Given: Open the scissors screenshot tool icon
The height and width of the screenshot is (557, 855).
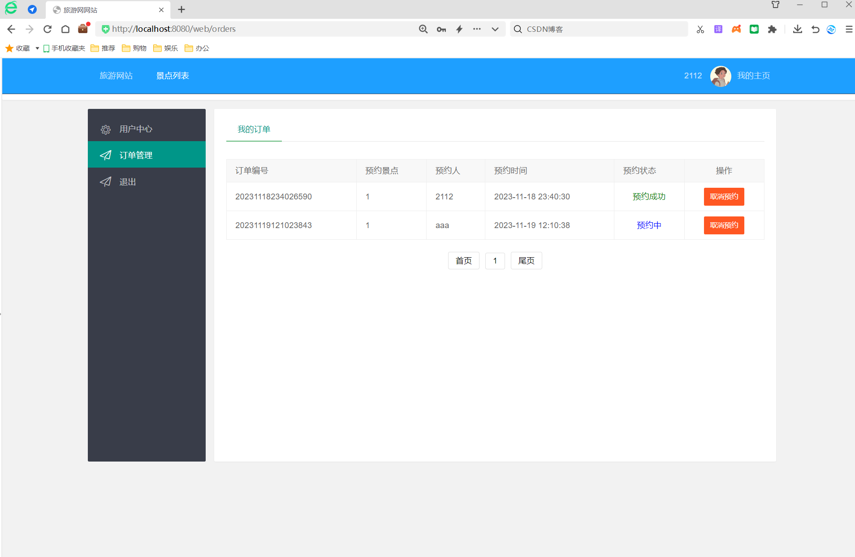Looking at the screenshot, I should [700, 30].
